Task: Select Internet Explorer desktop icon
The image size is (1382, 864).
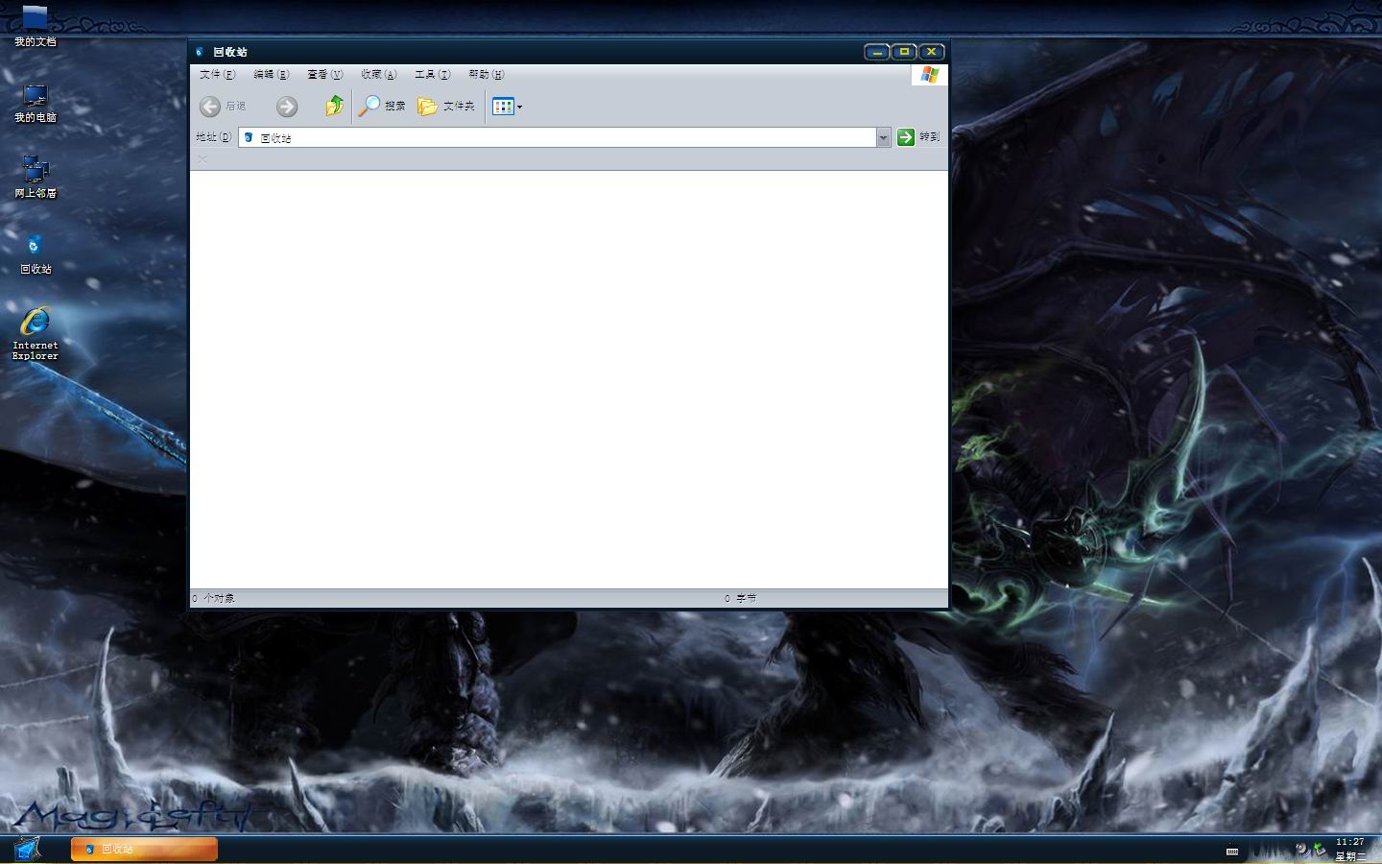Action: (35, 334)
